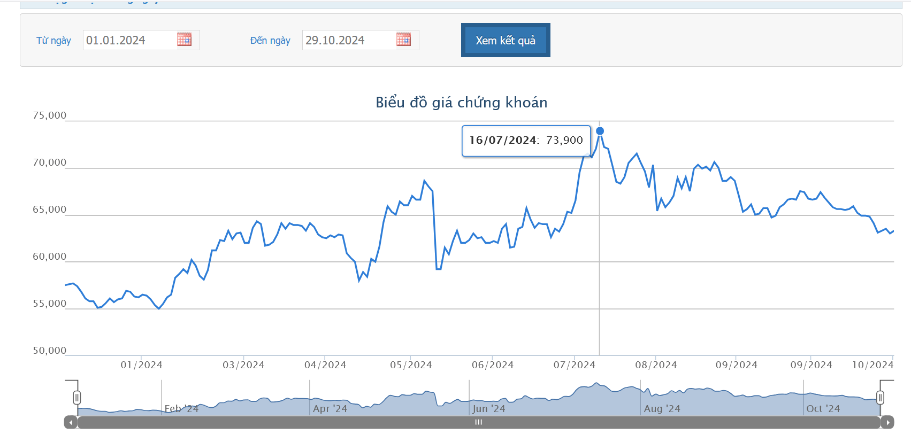Click the scrollbar left arrow under the chart
Image resolution: width=911 pixels, height=442 pixels.
(71, 422)
